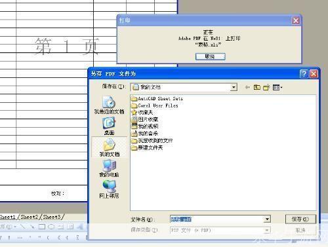Select the oval drawing tool in Excel
Viewport: 328px width, 247px height.
click(51, 227)
